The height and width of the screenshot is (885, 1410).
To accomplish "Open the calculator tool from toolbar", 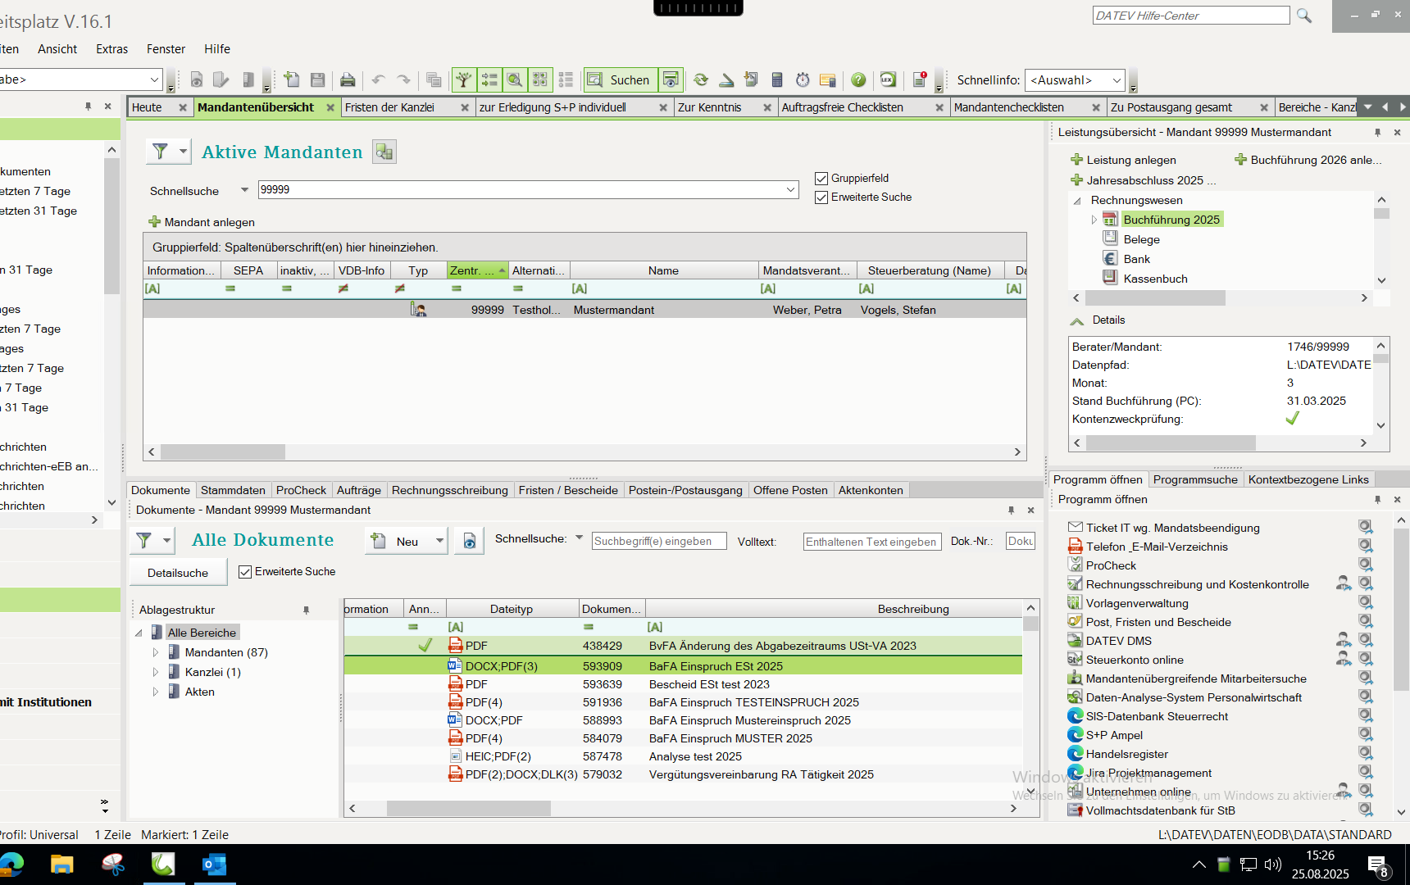I will pos(777,79).
